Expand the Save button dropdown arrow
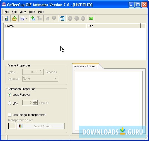The width and height of the screenshot is (149, 141). click(26, 18)
